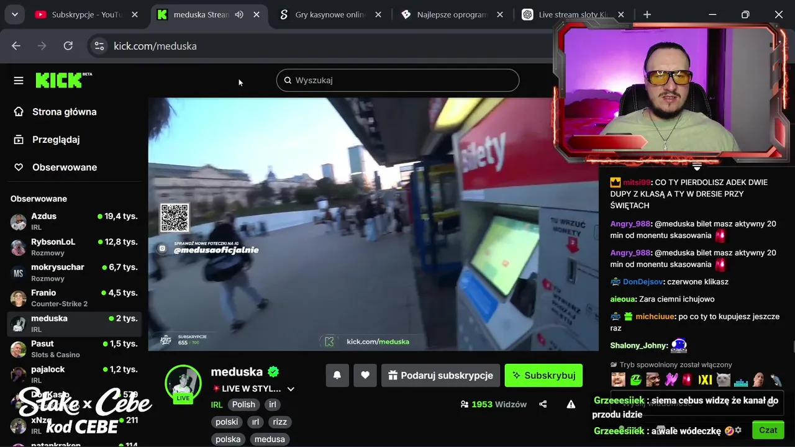795x447 pixels.
Task: Click the verified badge next to meduska
Action: pos(273,372)
